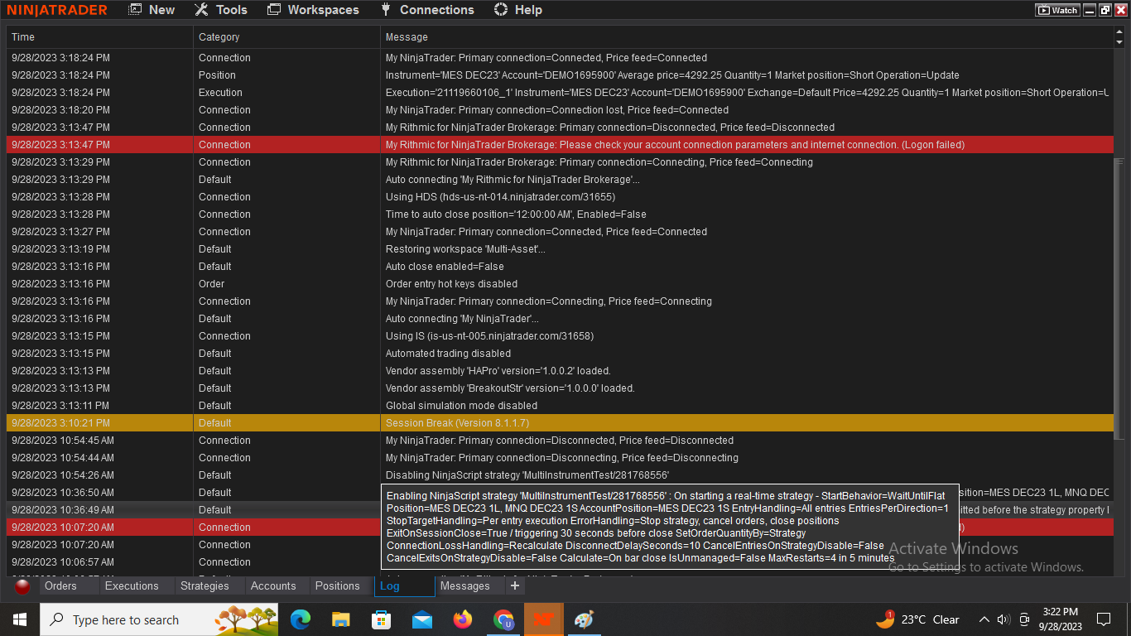This screenshot has height=636, width=1131.
Task: Open the Tools menu
Action: 221,10
